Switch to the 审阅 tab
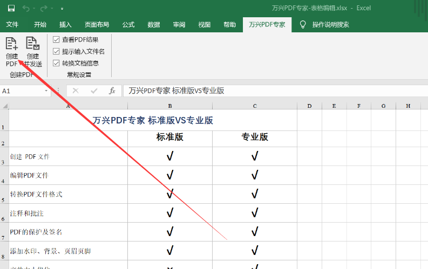 point(179,25)
